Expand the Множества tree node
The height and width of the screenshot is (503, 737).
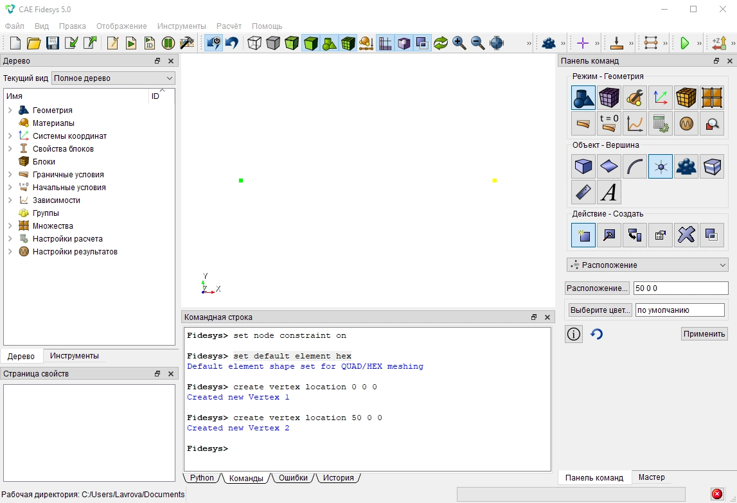[10, 225]
